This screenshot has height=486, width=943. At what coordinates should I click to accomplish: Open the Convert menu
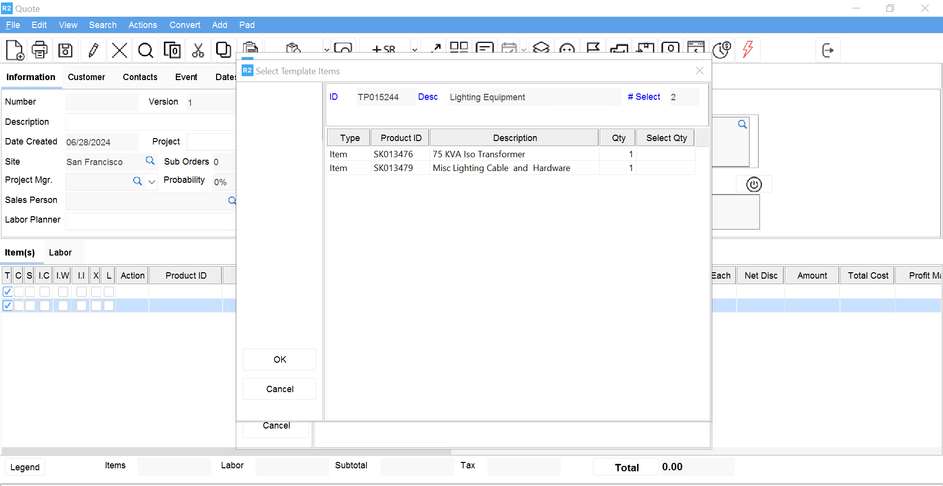(x=185, y=25)
